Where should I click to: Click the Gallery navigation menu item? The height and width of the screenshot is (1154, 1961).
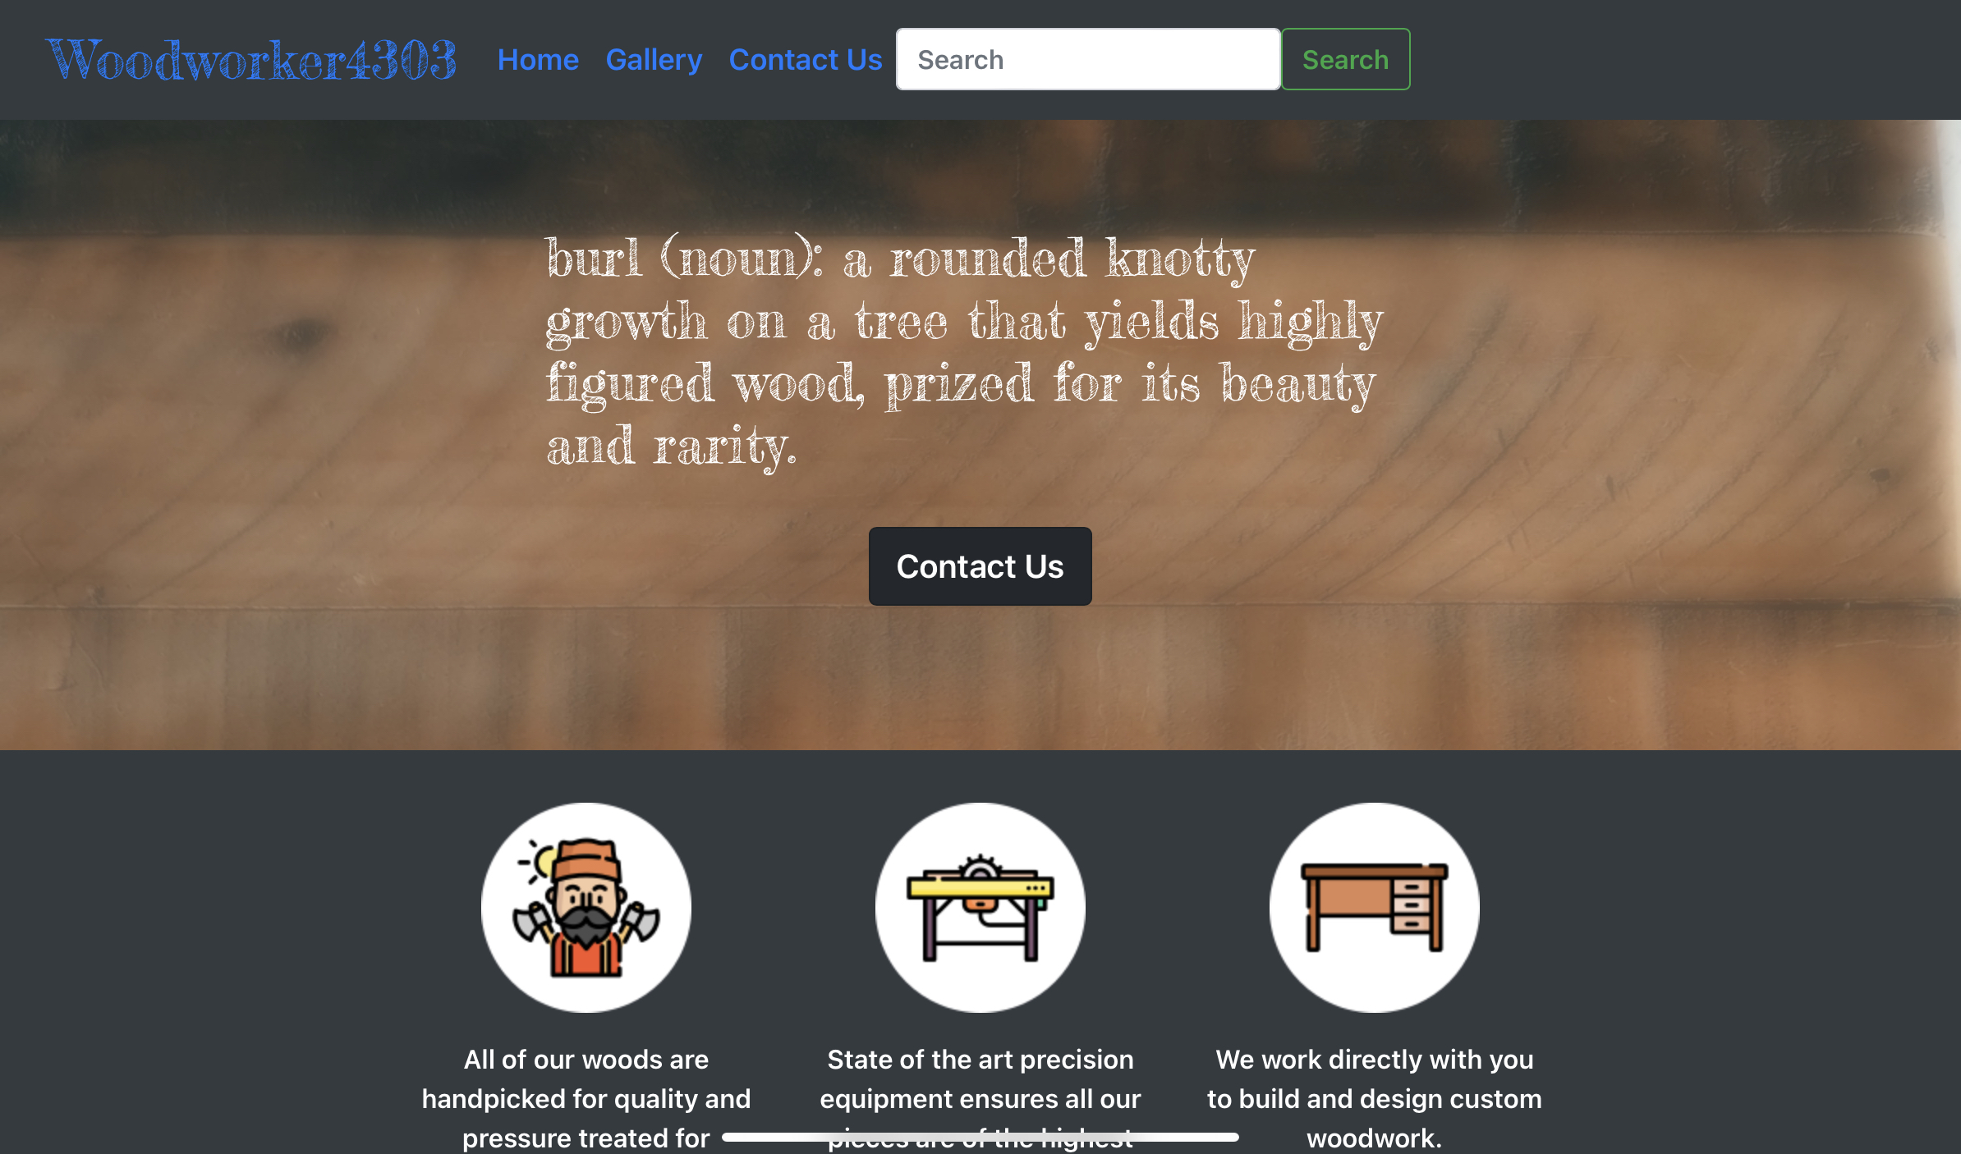click(653, 59)
